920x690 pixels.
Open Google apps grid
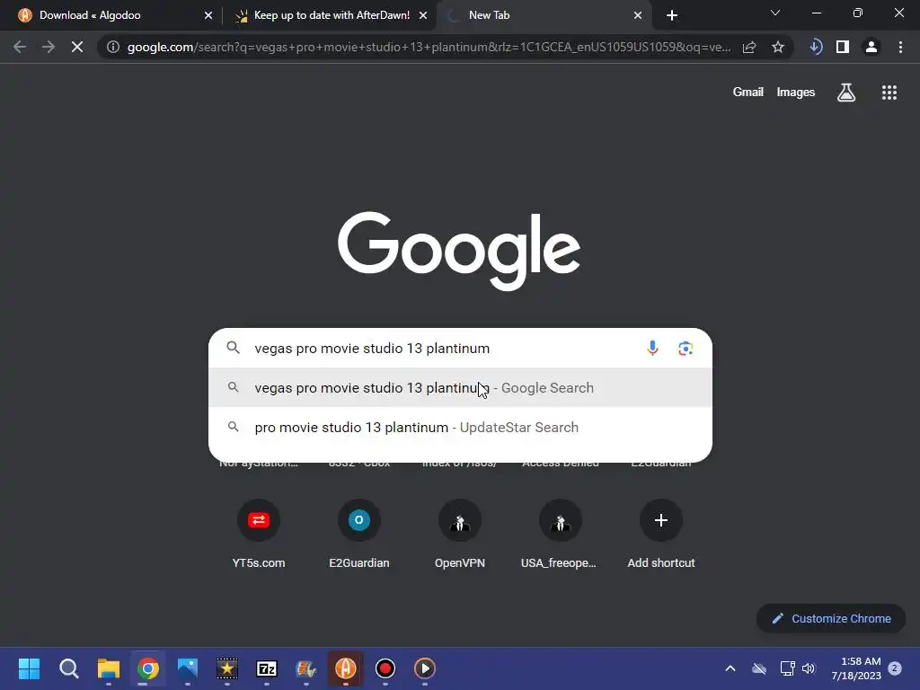(889, 93)
